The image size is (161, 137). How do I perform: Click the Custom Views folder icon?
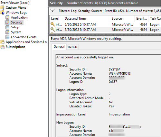pos(2,8)
